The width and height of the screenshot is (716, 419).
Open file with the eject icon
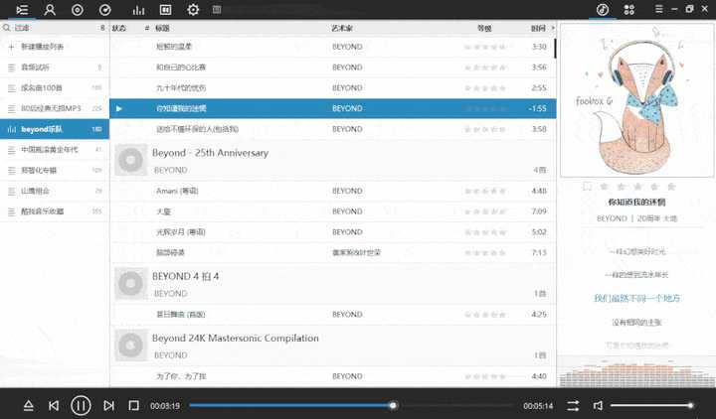point(28,405)
